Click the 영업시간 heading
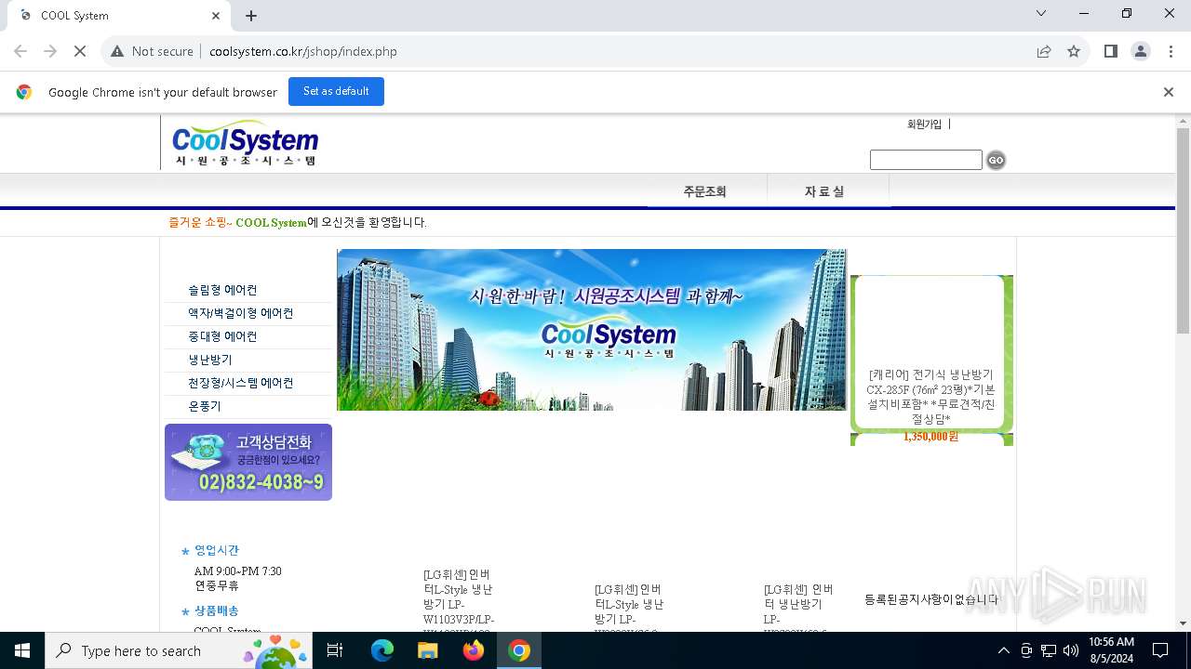This screenshot has width=1191, height=669. 217,550
